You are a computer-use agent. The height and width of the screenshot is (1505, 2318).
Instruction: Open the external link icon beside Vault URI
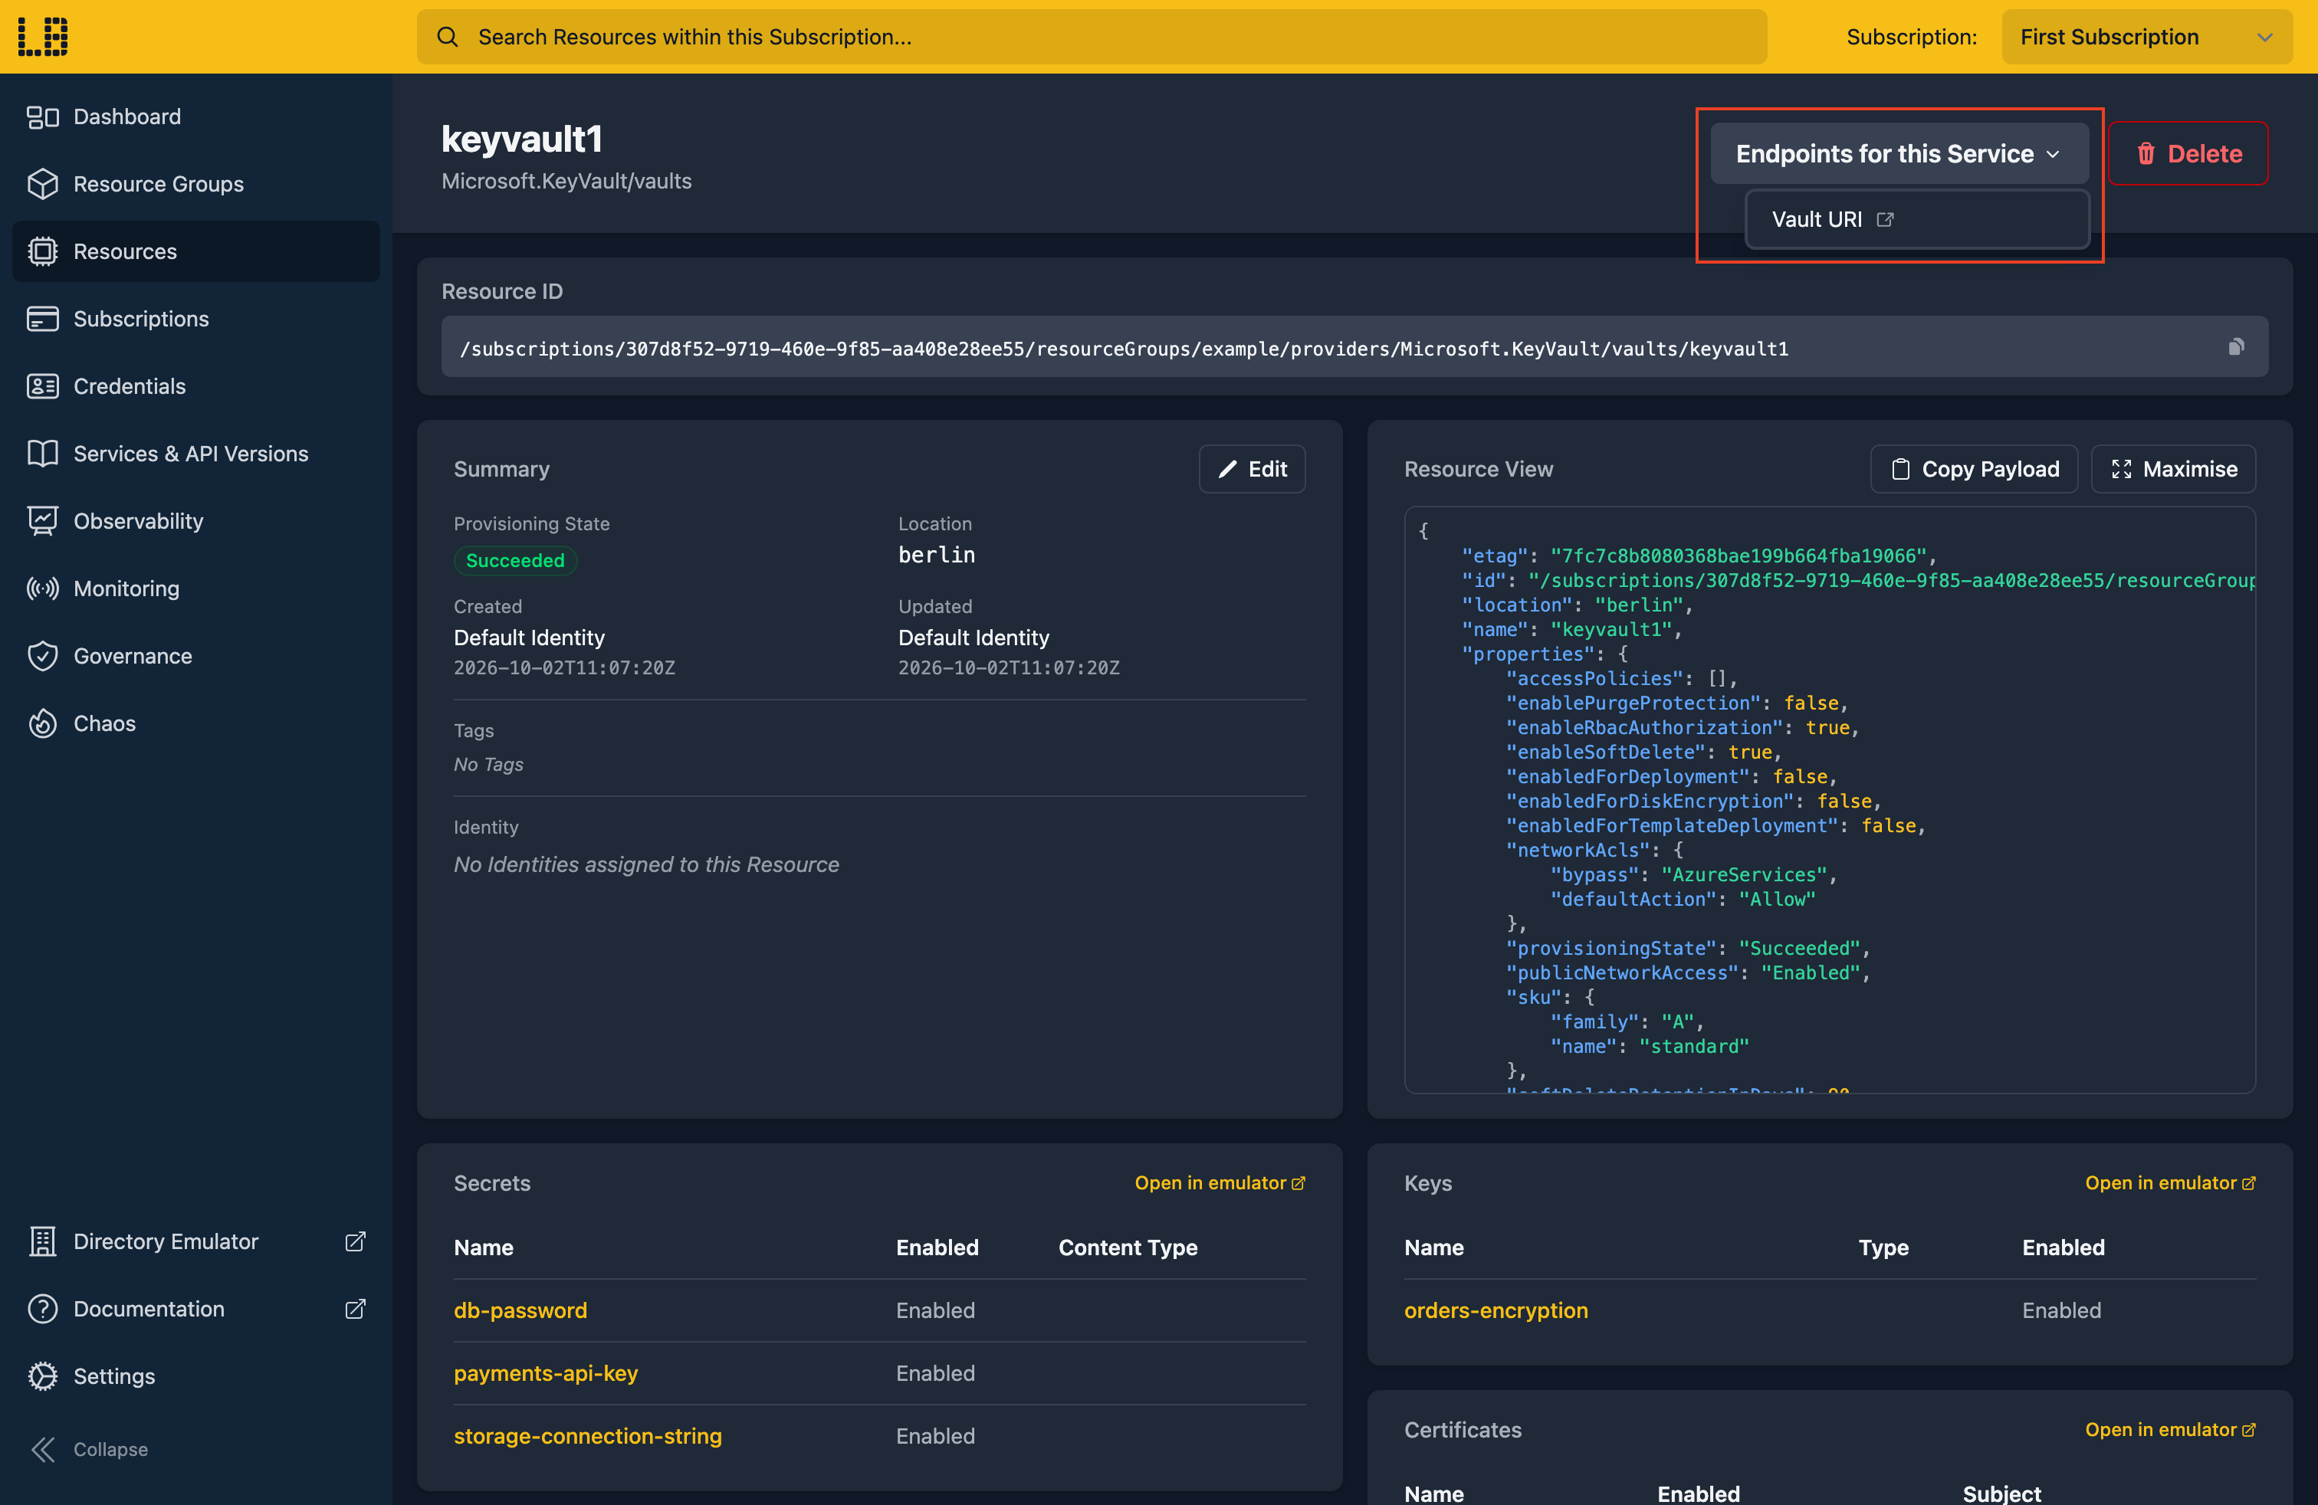pyautogui.click(x=1885, y=219)
